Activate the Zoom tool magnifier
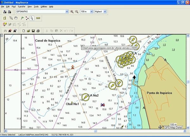 (x=11, y=18)
